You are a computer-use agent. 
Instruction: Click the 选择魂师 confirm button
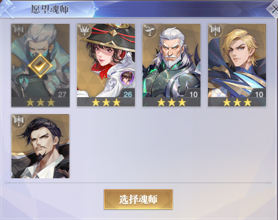point(138,199)
